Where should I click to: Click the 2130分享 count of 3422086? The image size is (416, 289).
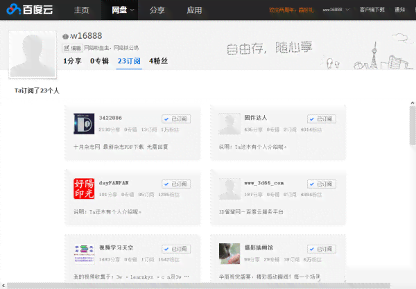[x=110, y=130]
